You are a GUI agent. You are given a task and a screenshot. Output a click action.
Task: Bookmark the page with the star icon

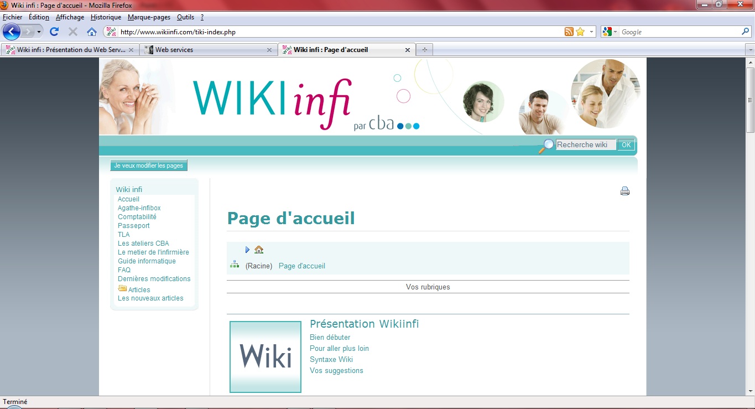(x=580, y=32)
